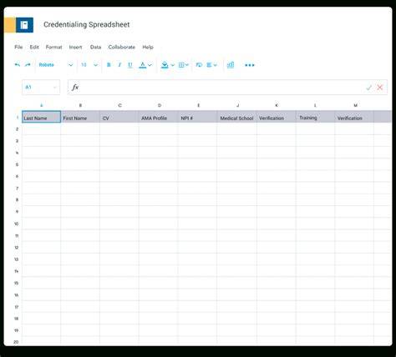Click the redo arrow icon
The image size is (396, 357).
coord(28,65)
